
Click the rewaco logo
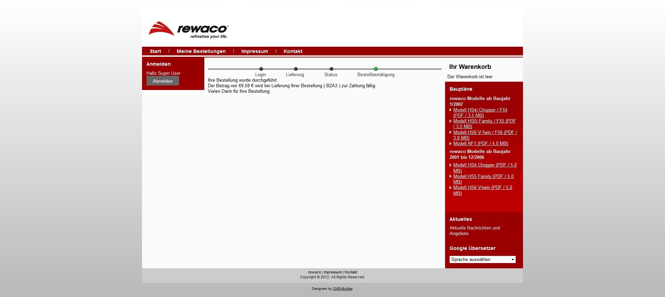pyautogui.click(x=188, y=30)
